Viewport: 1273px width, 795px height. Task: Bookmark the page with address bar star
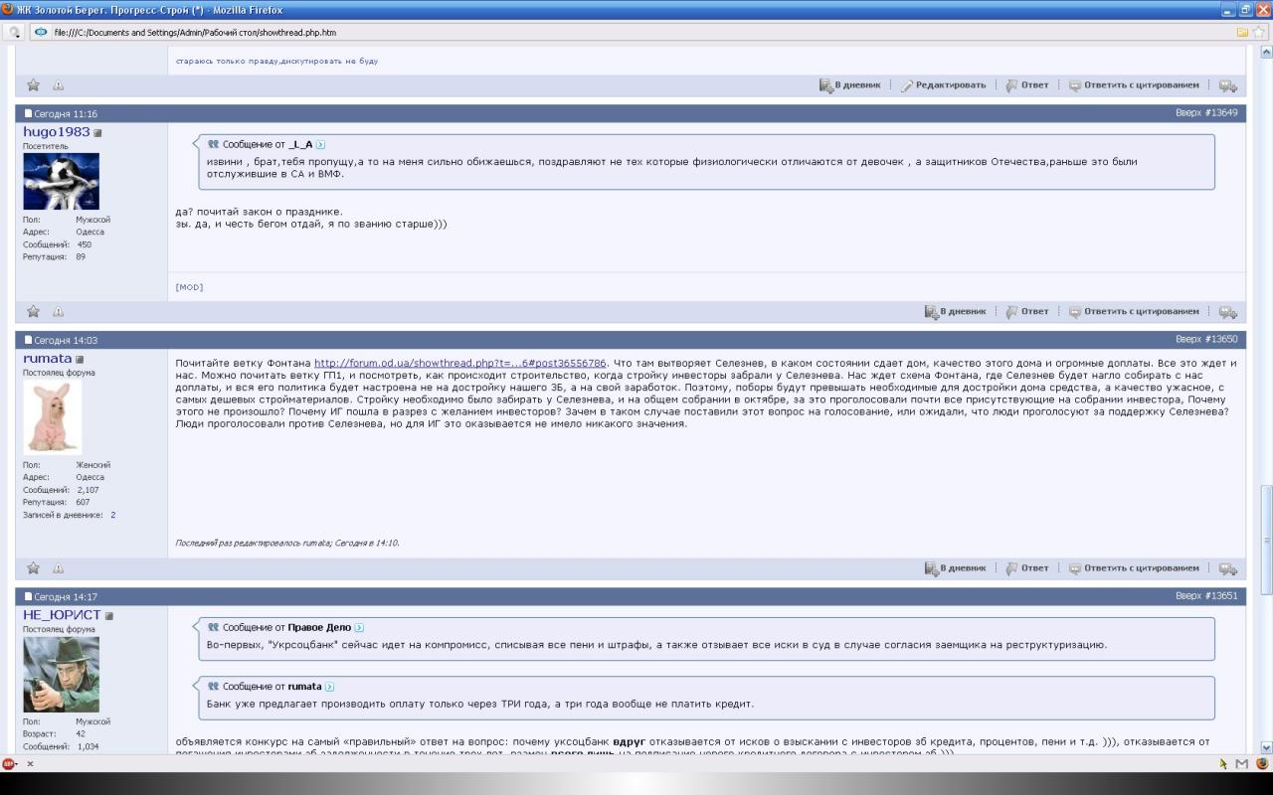pos(1258,32)
